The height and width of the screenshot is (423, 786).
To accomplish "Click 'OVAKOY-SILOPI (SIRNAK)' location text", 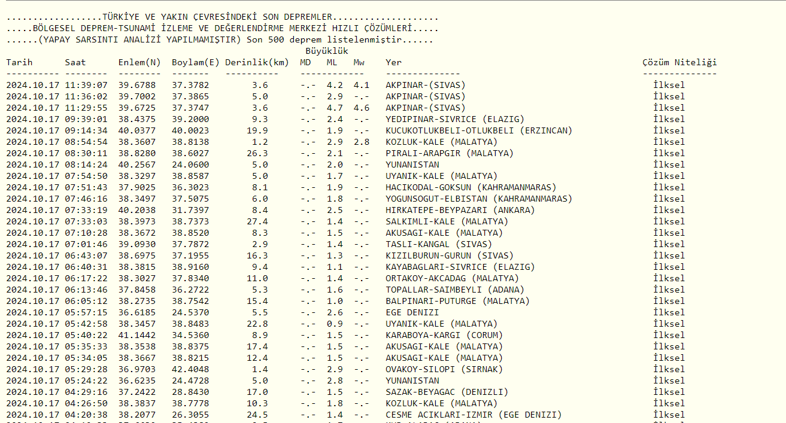I will [444, 369].
